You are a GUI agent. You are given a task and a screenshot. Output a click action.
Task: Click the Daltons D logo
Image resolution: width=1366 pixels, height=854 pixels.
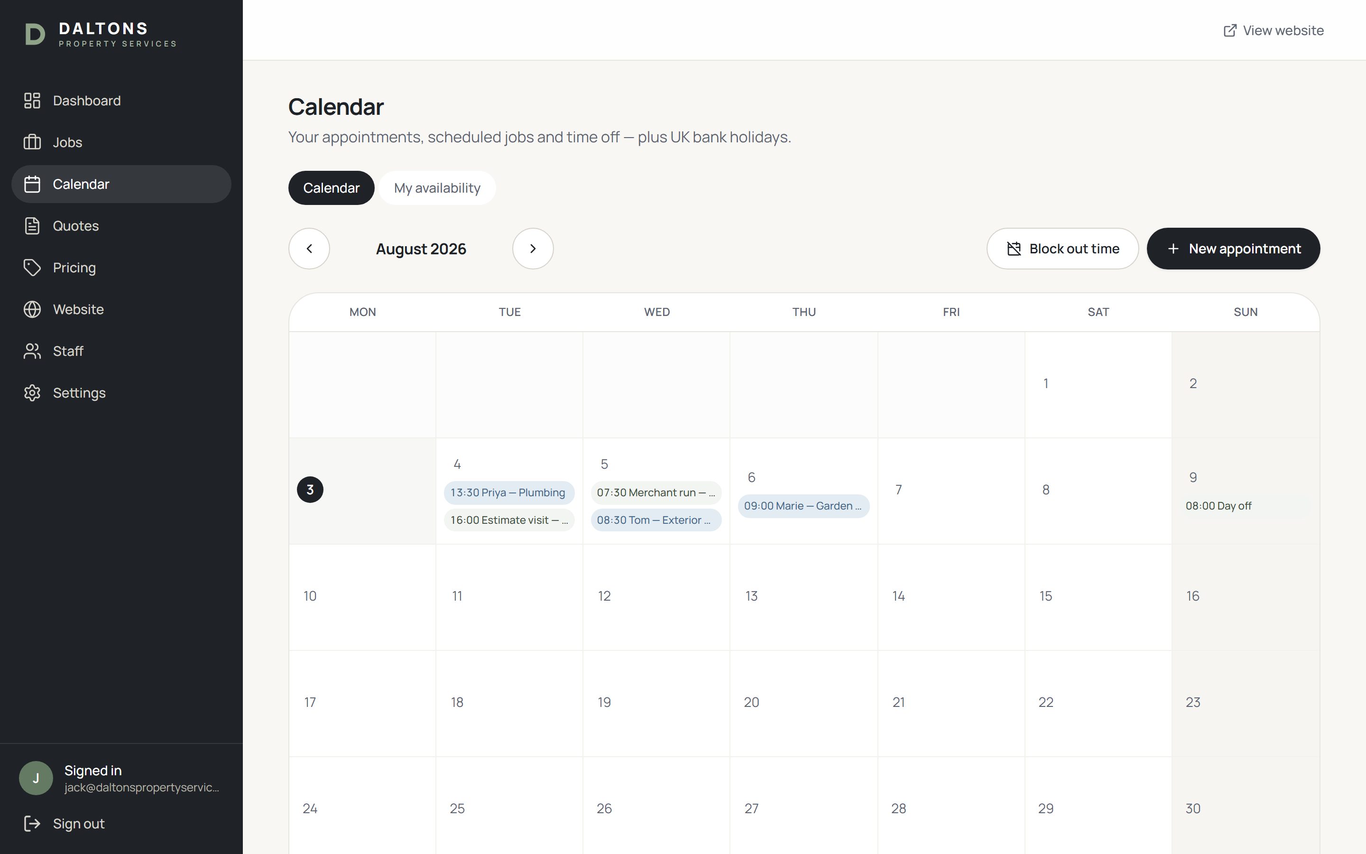(35, 34)
